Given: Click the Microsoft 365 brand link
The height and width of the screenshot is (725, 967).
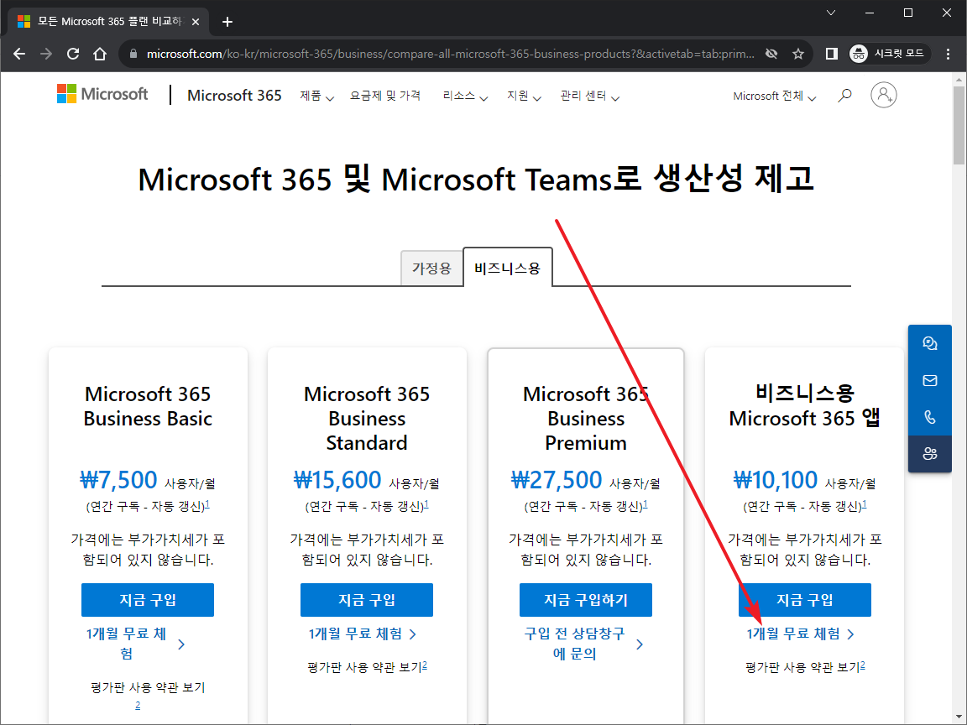Looking at the screenshot, I should click(234, 95).
